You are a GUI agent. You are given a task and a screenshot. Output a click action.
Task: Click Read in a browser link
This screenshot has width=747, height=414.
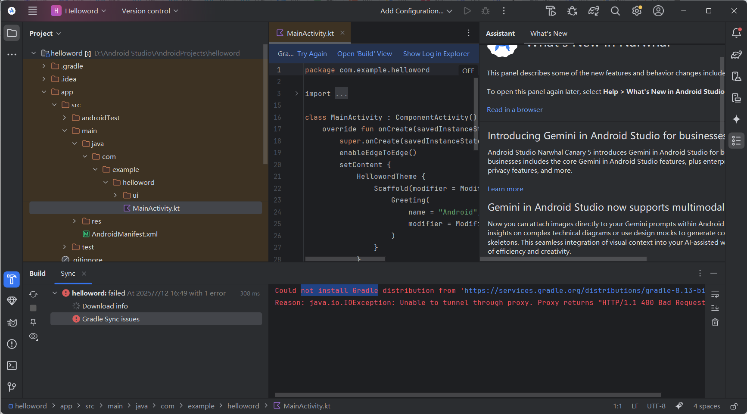coord(514,110)
